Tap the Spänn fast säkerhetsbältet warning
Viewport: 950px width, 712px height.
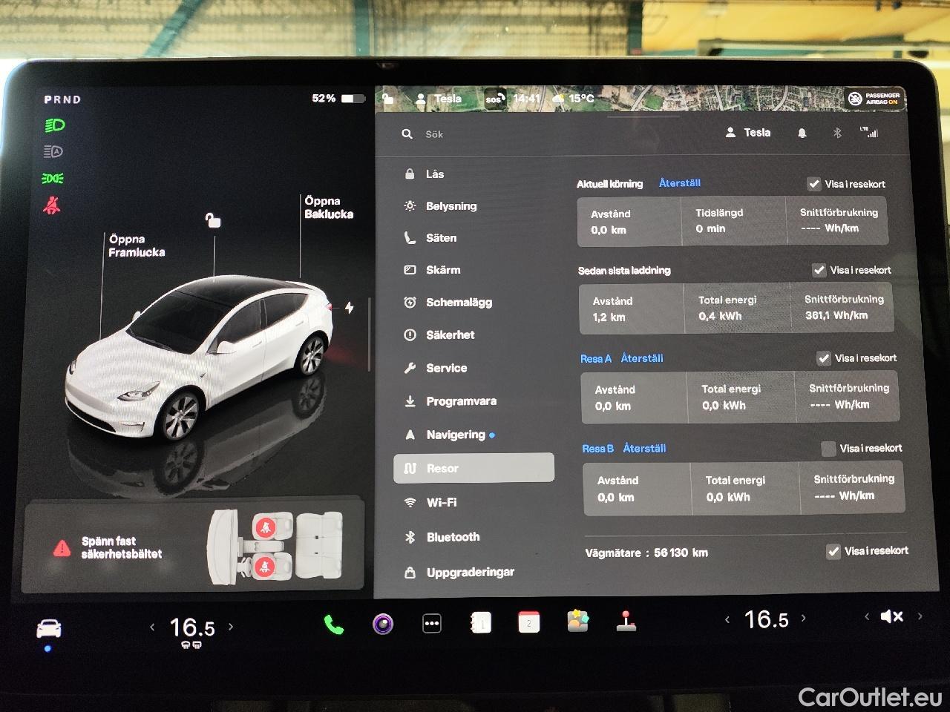point(121,547)
